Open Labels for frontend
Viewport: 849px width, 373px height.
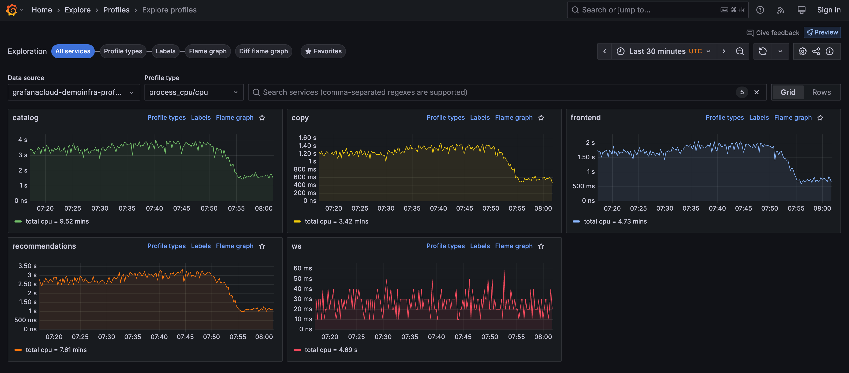pyautogui.click(x=759, y=118)
